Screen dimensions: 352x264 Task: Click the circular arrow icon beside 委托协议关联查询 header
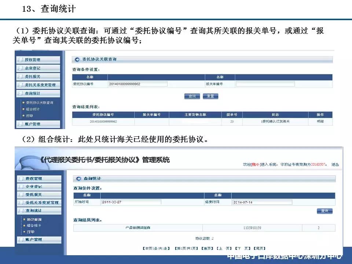pyautogui.click(x=77, y=59)
